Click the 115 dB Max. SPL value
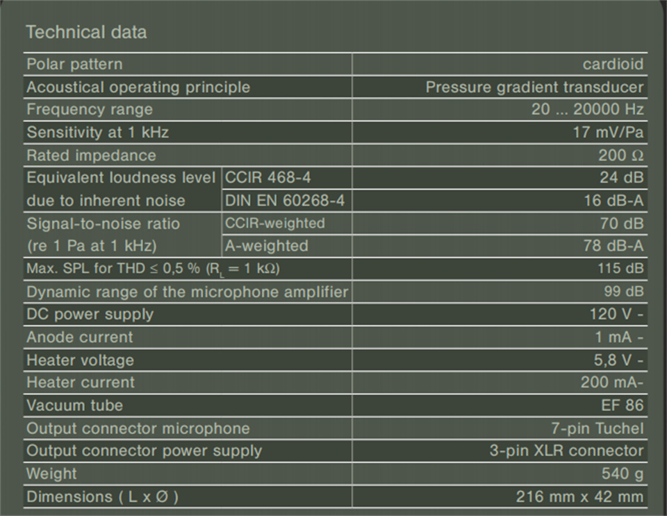Viewport: 667px width, 516px height. (620, 269)
